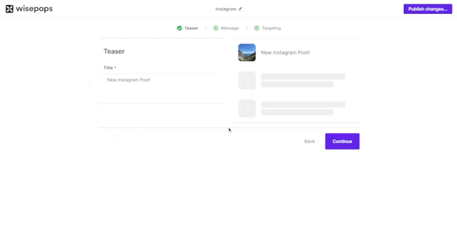Image resolution: width=457 pixels, height=235 pixels.
Task: Click the Teaser section heading
Action: pos(114,51)
